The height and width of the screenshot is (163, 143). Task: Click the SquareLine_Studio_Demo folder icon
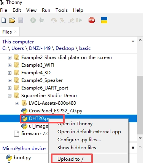17,96
